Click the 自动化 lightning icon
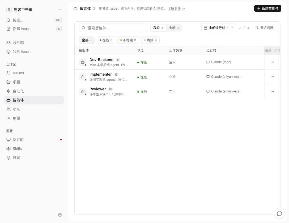This screenshot has width=289, height=223. point(8,91)
